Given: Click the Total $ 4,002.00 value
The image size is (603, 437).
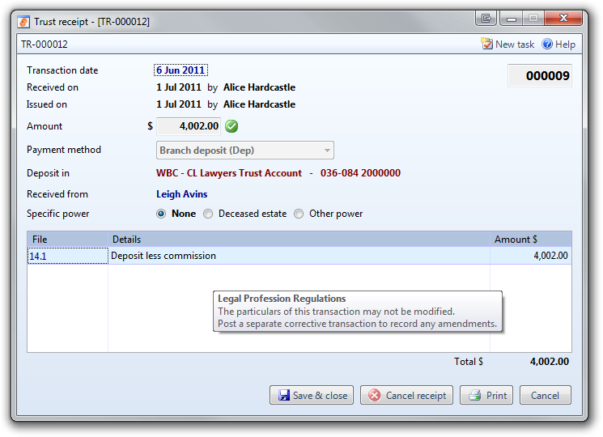Looking at the screenshot, I should coord(549,362).
